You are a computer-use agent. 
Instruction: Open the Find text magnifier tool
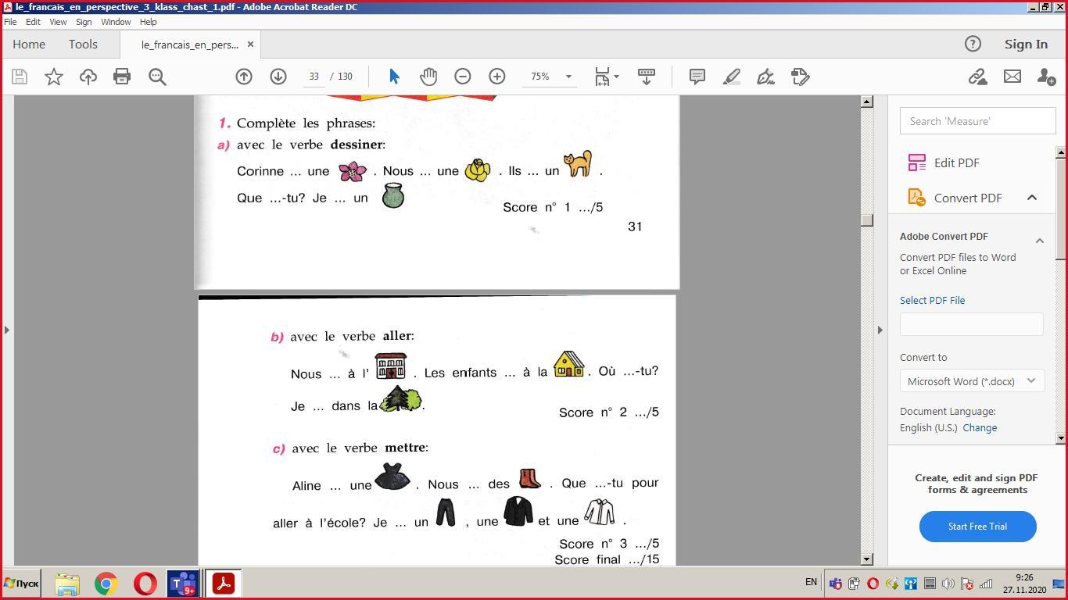157,77
